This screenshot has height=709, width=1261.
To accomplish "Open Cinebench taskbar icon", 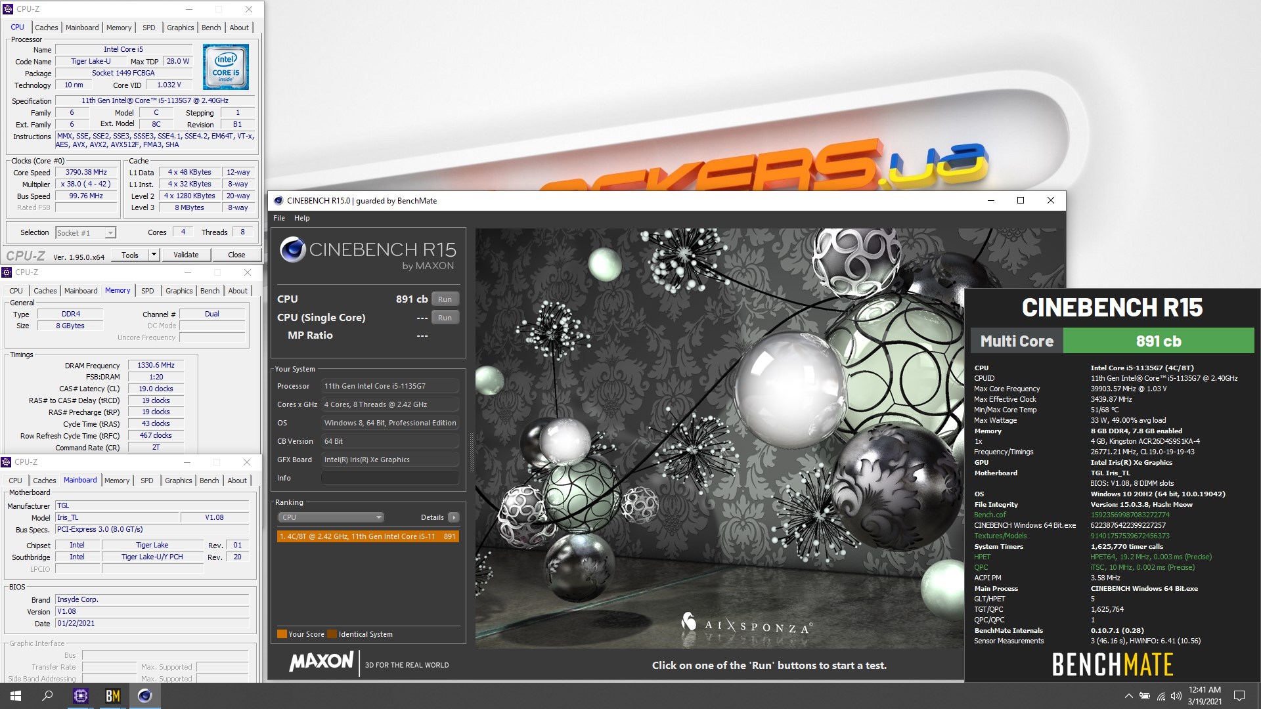I will point(144,696).
